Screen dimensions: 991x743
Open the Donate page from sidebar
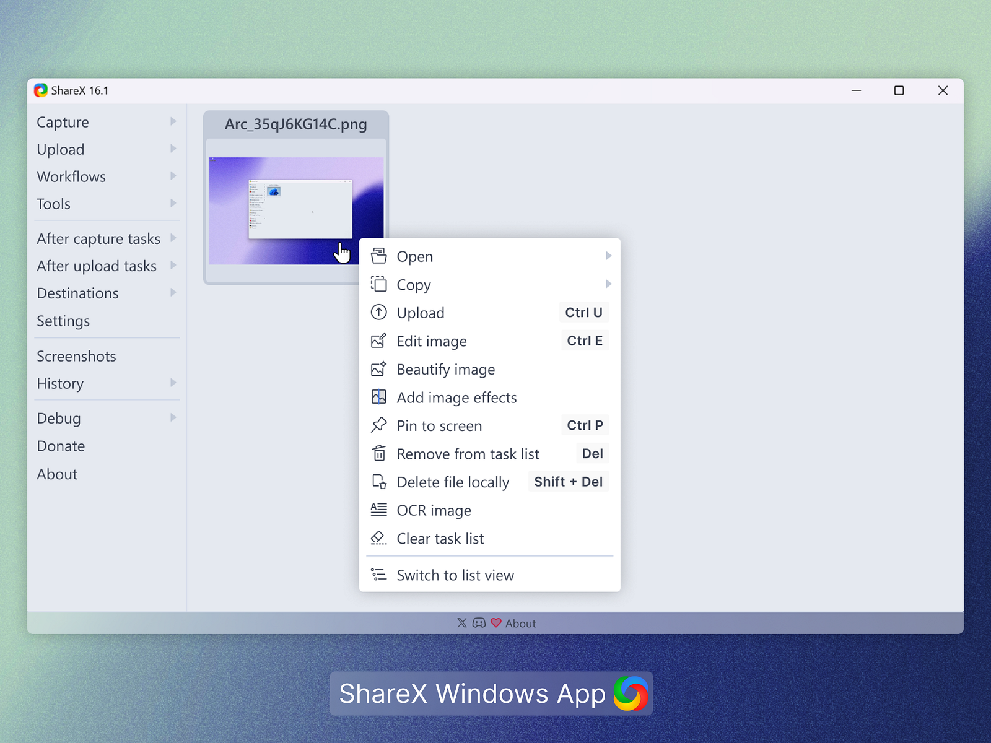(60, 446)
